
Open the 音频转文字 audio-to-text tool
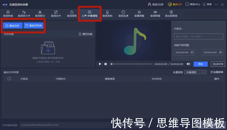click(24, 14)
